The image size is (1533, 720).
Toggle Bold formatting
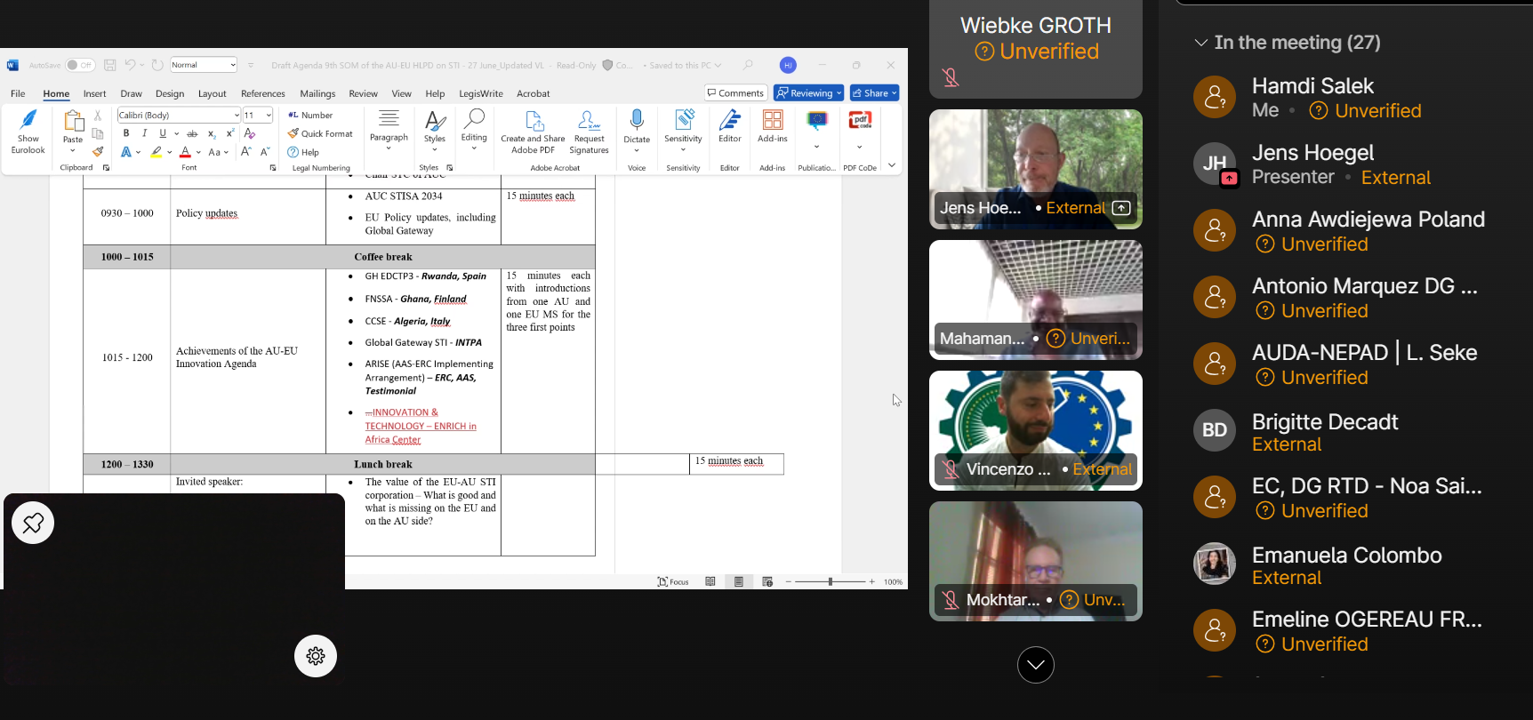126,133
